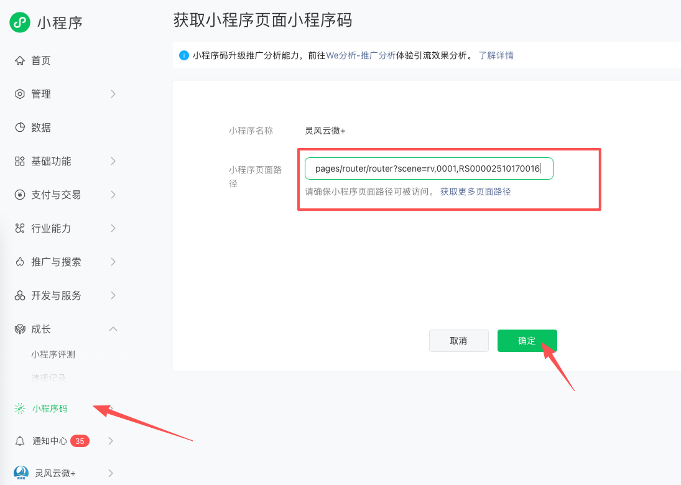Open the 管理 menu item
This screenshot has height=485, width=681.
(x=41, y=94)
